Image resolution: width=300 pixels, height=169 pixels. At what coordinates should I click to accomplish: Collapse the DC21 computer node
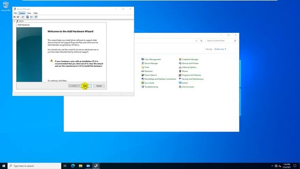coord(15,21)
